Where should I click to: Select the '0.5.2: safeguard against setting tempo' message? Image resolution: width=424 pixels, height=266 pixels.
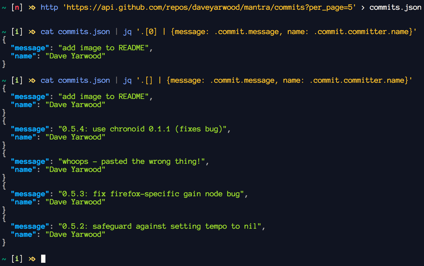click(x=160, y=226)
